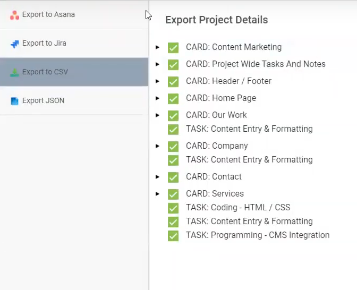Click the blue JSON file icon
Viewport: 357px width, 290px height.
pos(14,101)
